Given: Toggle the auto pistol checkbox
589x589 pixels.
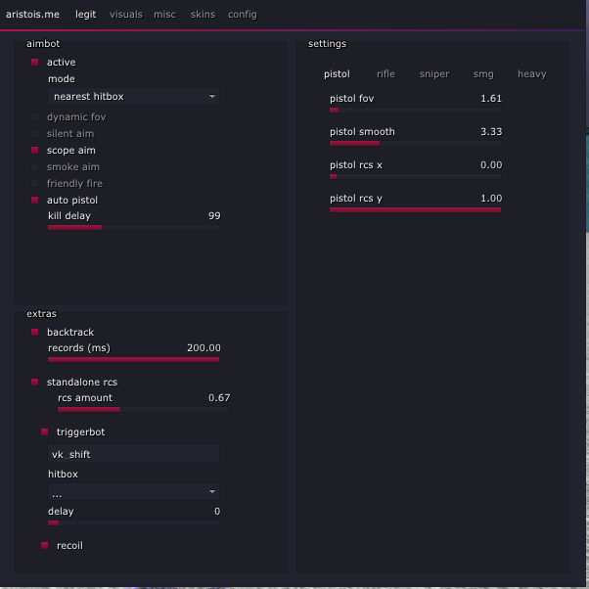Looking at the screenshot, I should (x=34, y=200).
